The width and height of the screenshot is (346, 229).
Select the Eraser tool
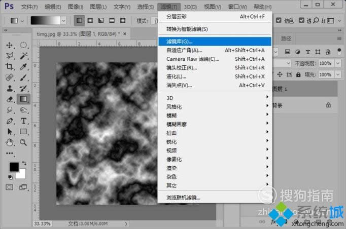[x=10, y=99]
